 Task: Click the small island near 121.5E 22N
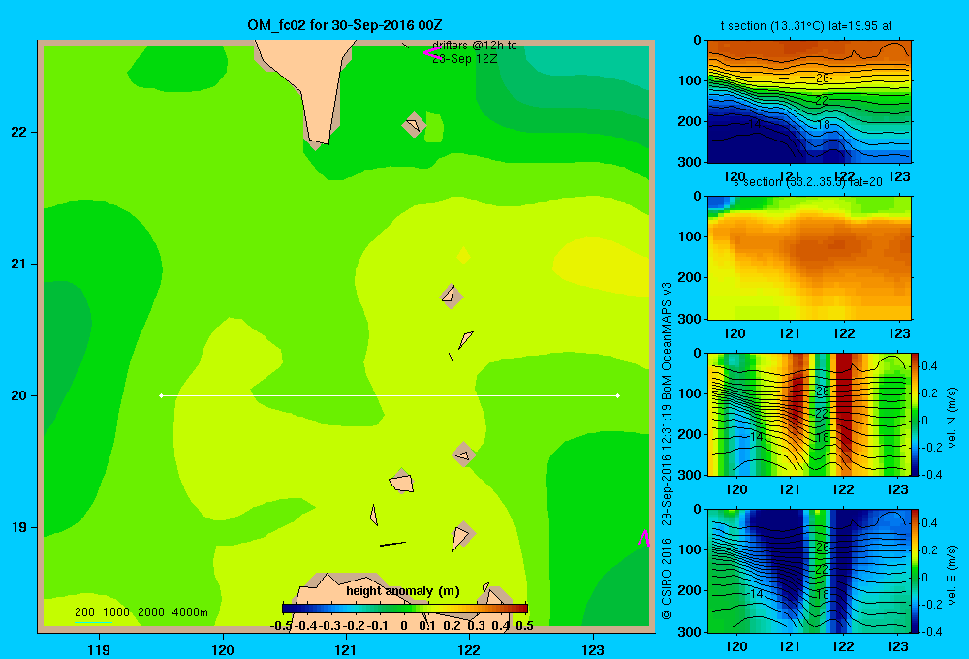414,125
